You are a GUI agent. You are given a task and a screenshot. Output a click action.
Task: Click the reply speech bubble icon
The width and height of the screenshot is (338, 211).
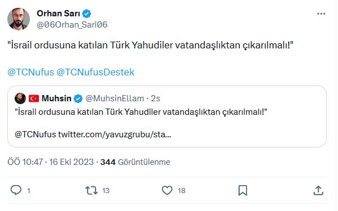click(16, 190)
